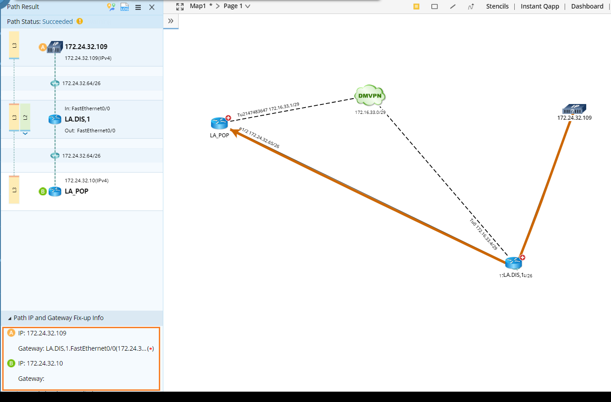
Task: Open Instant Qapp
Action: (540, 6)
